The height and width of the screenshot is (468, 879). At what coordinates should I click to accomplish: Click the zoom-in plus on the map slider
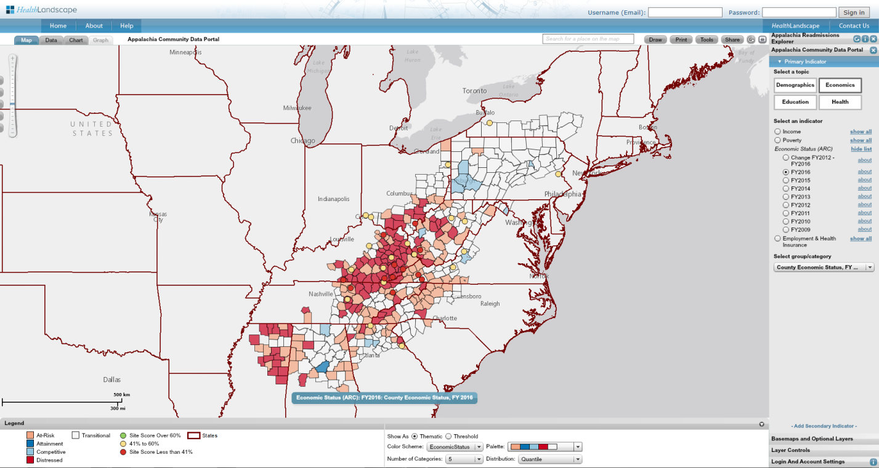11,59
